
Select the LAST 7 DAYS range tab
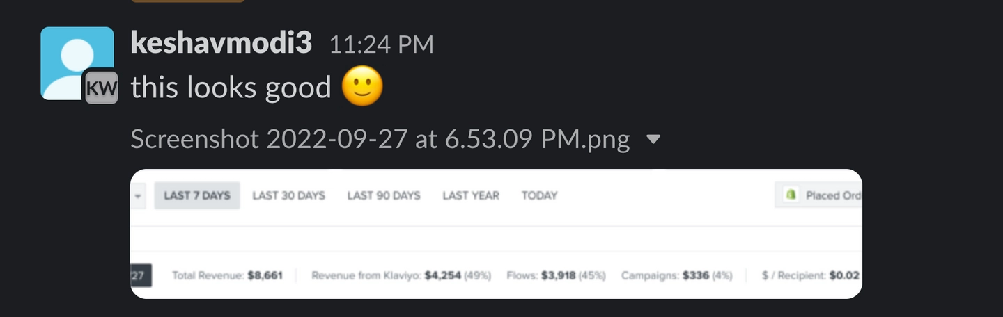pos(197,195)
